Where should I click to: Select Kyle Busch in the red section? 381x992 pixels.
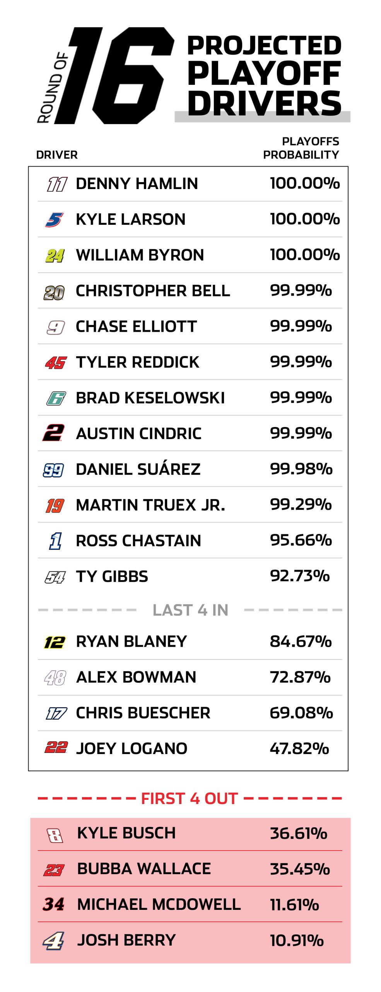(126, 833)
